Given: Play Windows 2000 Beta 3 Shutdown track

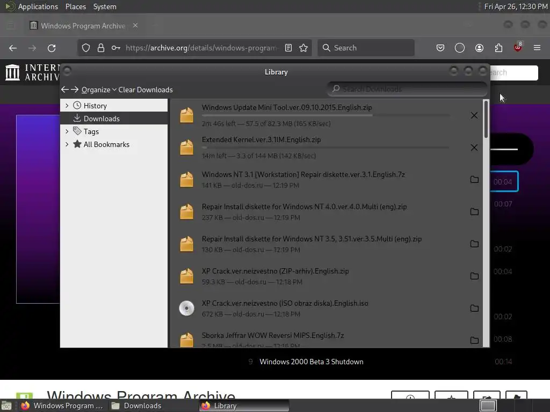Looking at the screenshot, I should click(311, 362).
